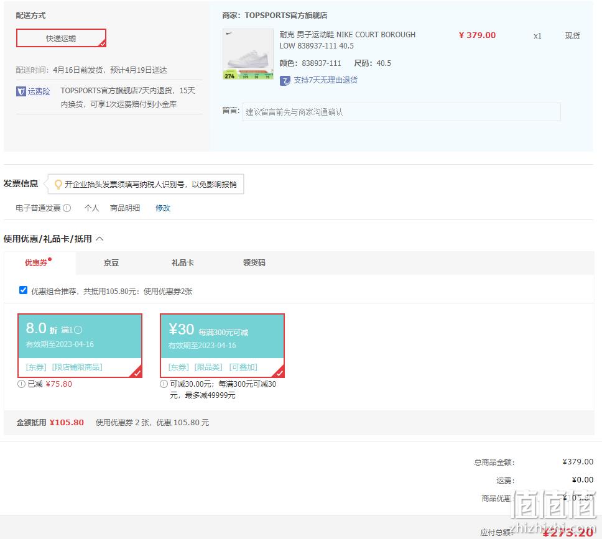Click the ¥379.00 product price

477,35
